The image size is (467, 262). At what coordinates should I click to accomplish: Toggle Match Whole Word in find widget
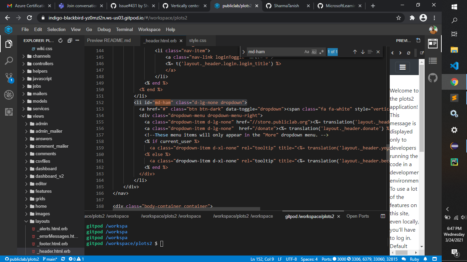click(314, 52)
